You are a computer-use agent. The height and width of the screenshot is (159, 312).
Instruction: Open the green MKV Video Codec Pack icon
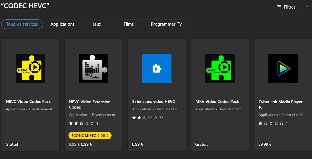click(220, 68)
